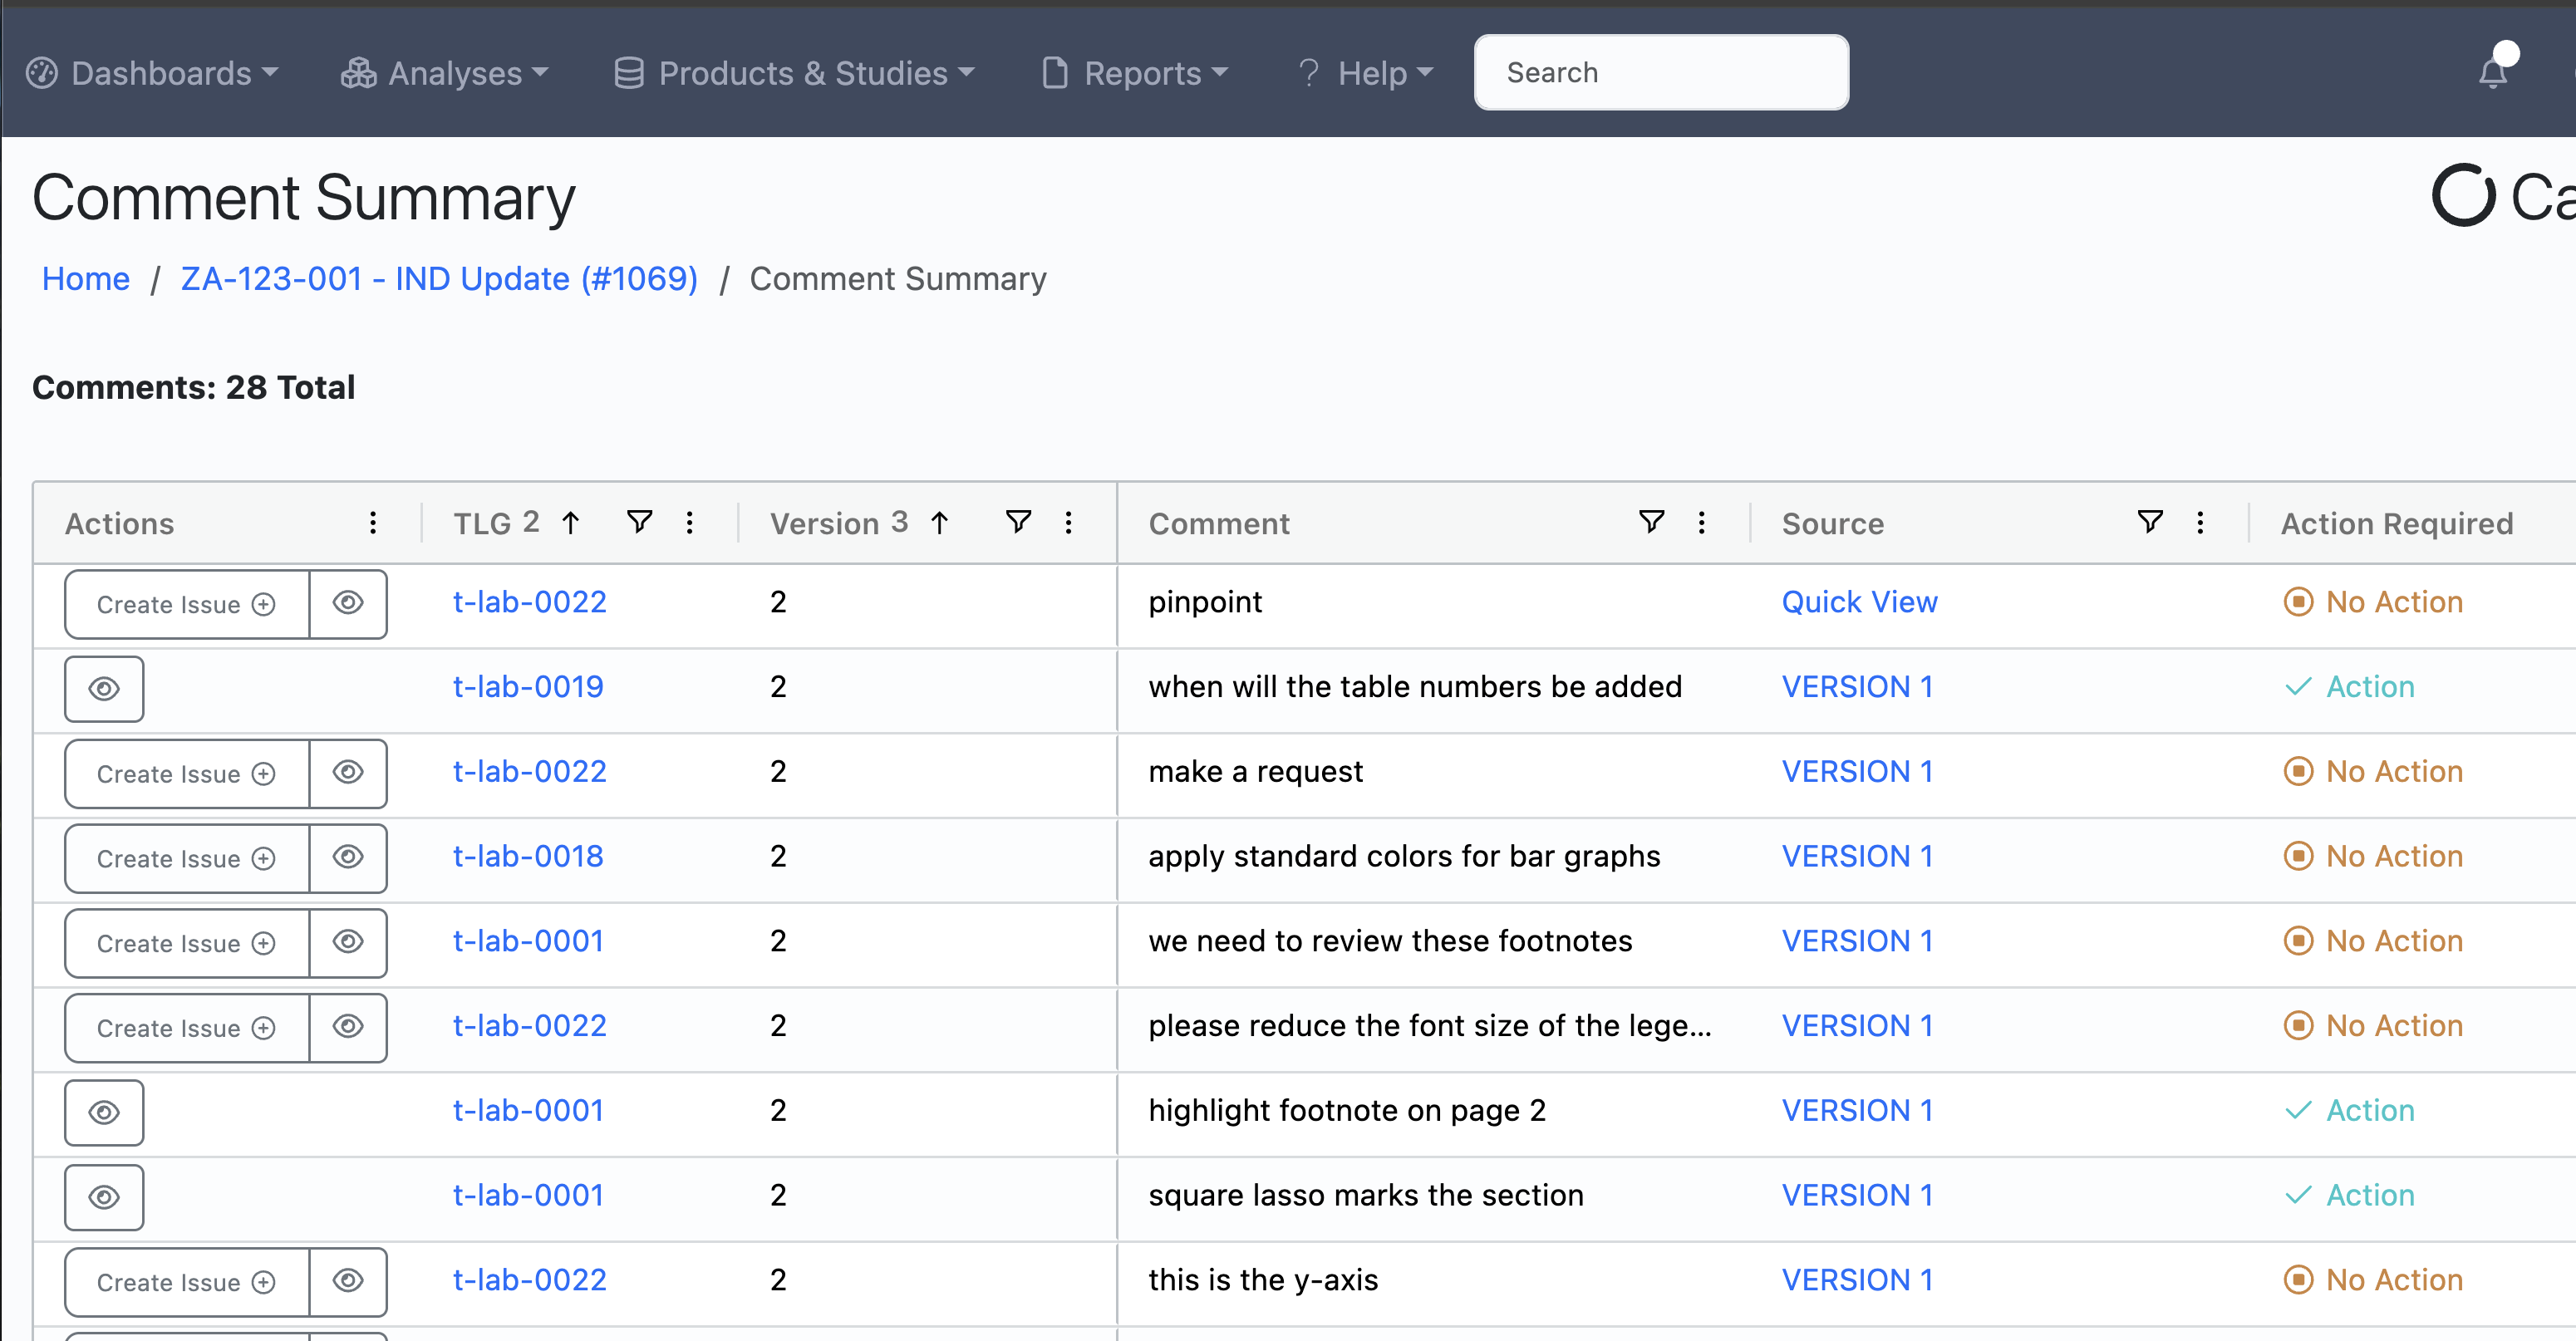Viewport: 2576px width, 1341px height.
Task: Click into the Search field
Action: point(1661,72)
